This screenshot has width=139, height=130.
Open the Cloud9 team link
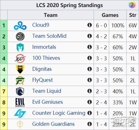(x=41, y=25)
